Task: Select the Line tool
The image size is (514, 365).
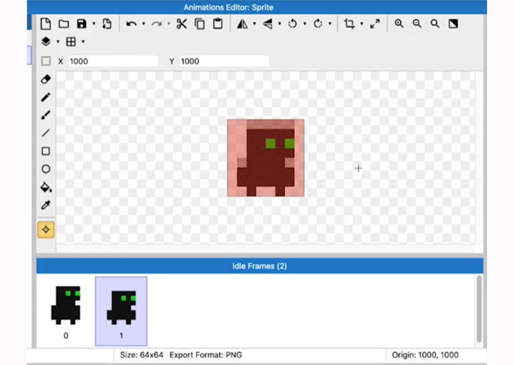Action: coord(46,133)
